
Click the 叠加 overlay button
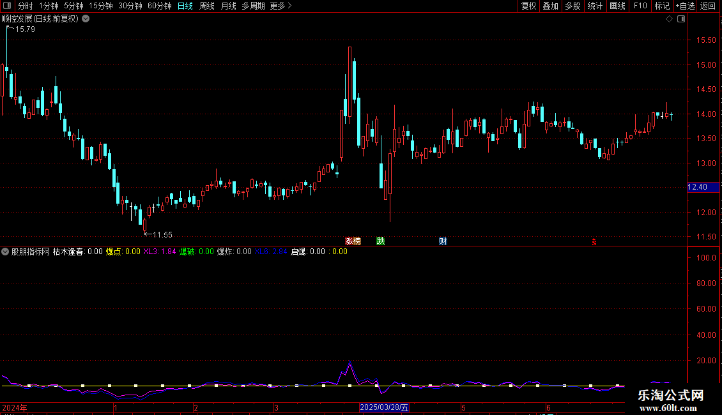(x=550, y=6)
